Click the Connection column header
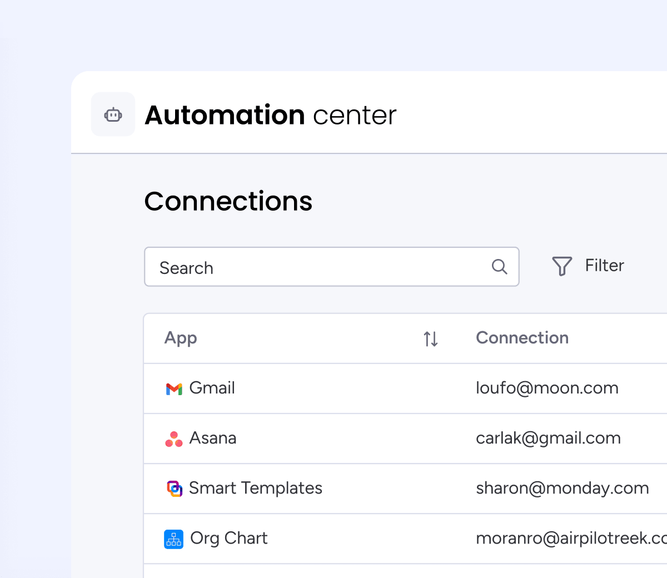This screenshot has width=667, height=578. 522,338
